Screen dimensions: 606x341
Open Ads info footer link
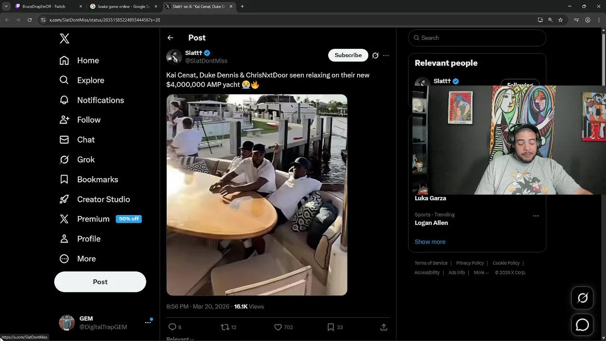457,273
